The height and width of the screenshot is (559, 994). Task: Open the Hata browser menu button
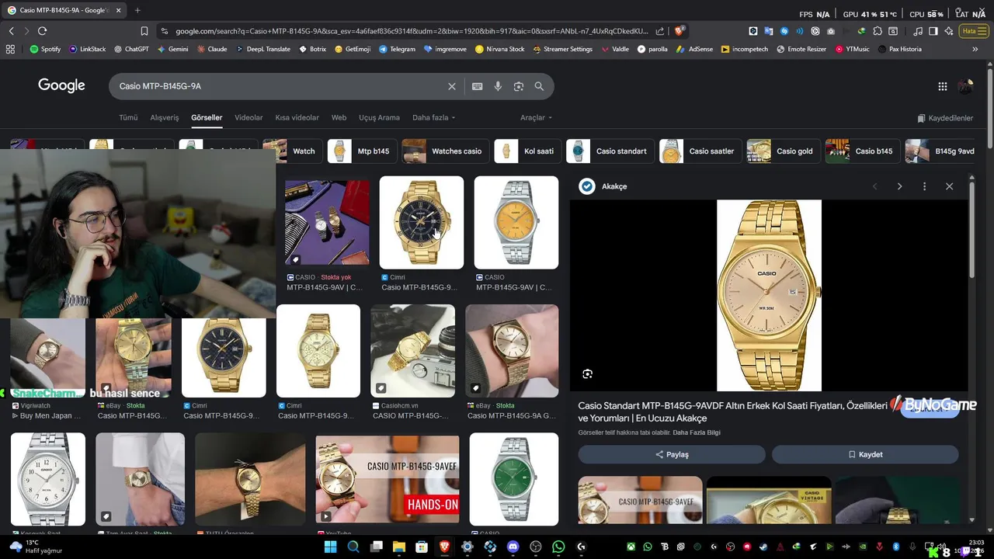973,31
